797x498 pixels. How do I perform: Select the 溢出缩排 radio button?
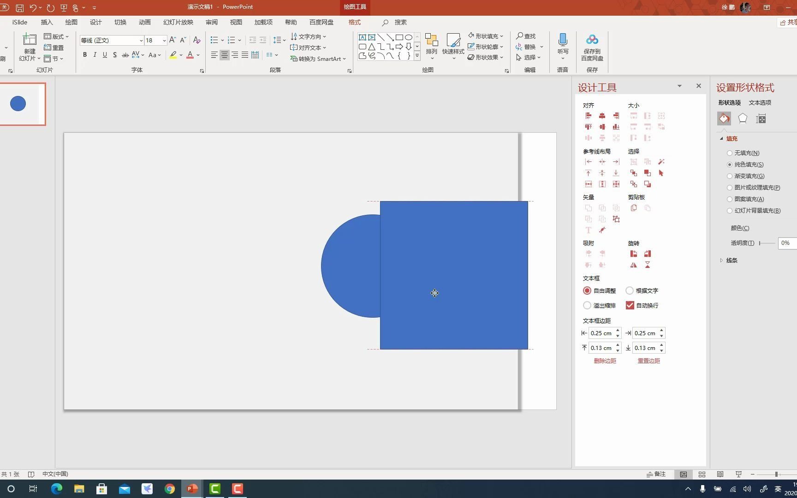coord(587,305)
